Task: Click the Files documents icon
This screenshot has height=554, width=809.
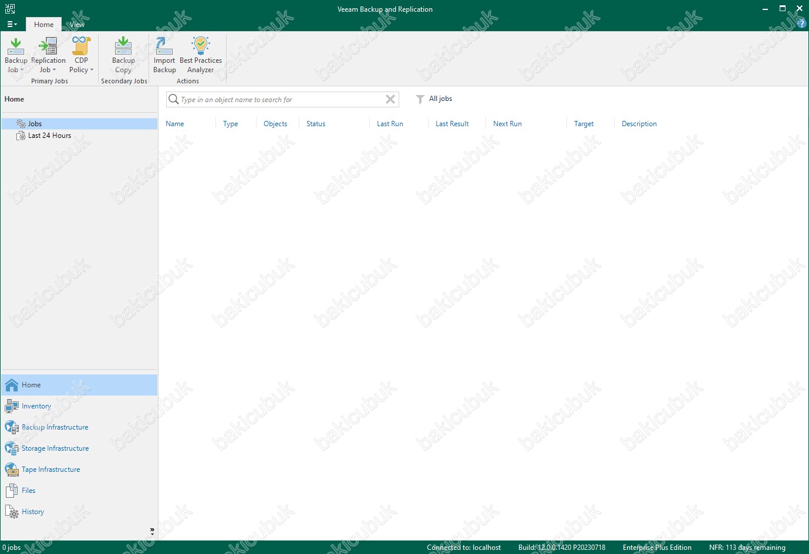Action: [x=12, y=491]
